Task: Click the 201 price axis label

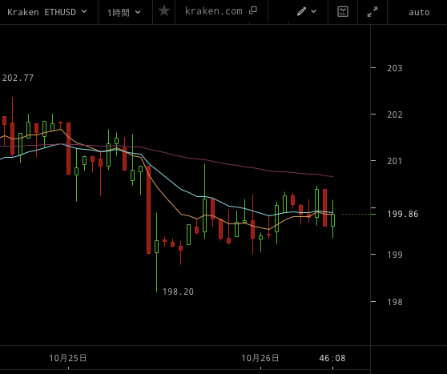Action: click(x=395, y=161)
